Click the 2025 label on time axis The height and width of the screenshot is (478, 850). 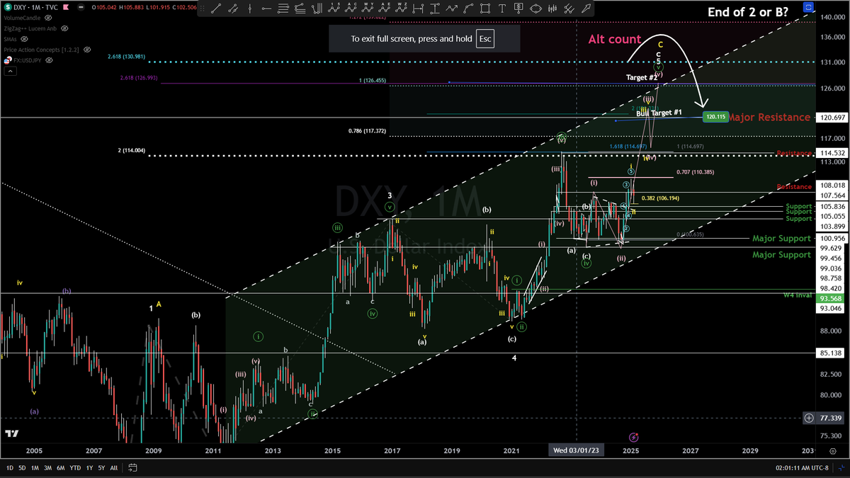[631, 450]
